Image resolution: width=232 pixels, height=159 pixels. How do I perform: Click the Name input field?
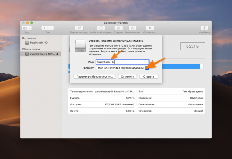pos(122,62)
